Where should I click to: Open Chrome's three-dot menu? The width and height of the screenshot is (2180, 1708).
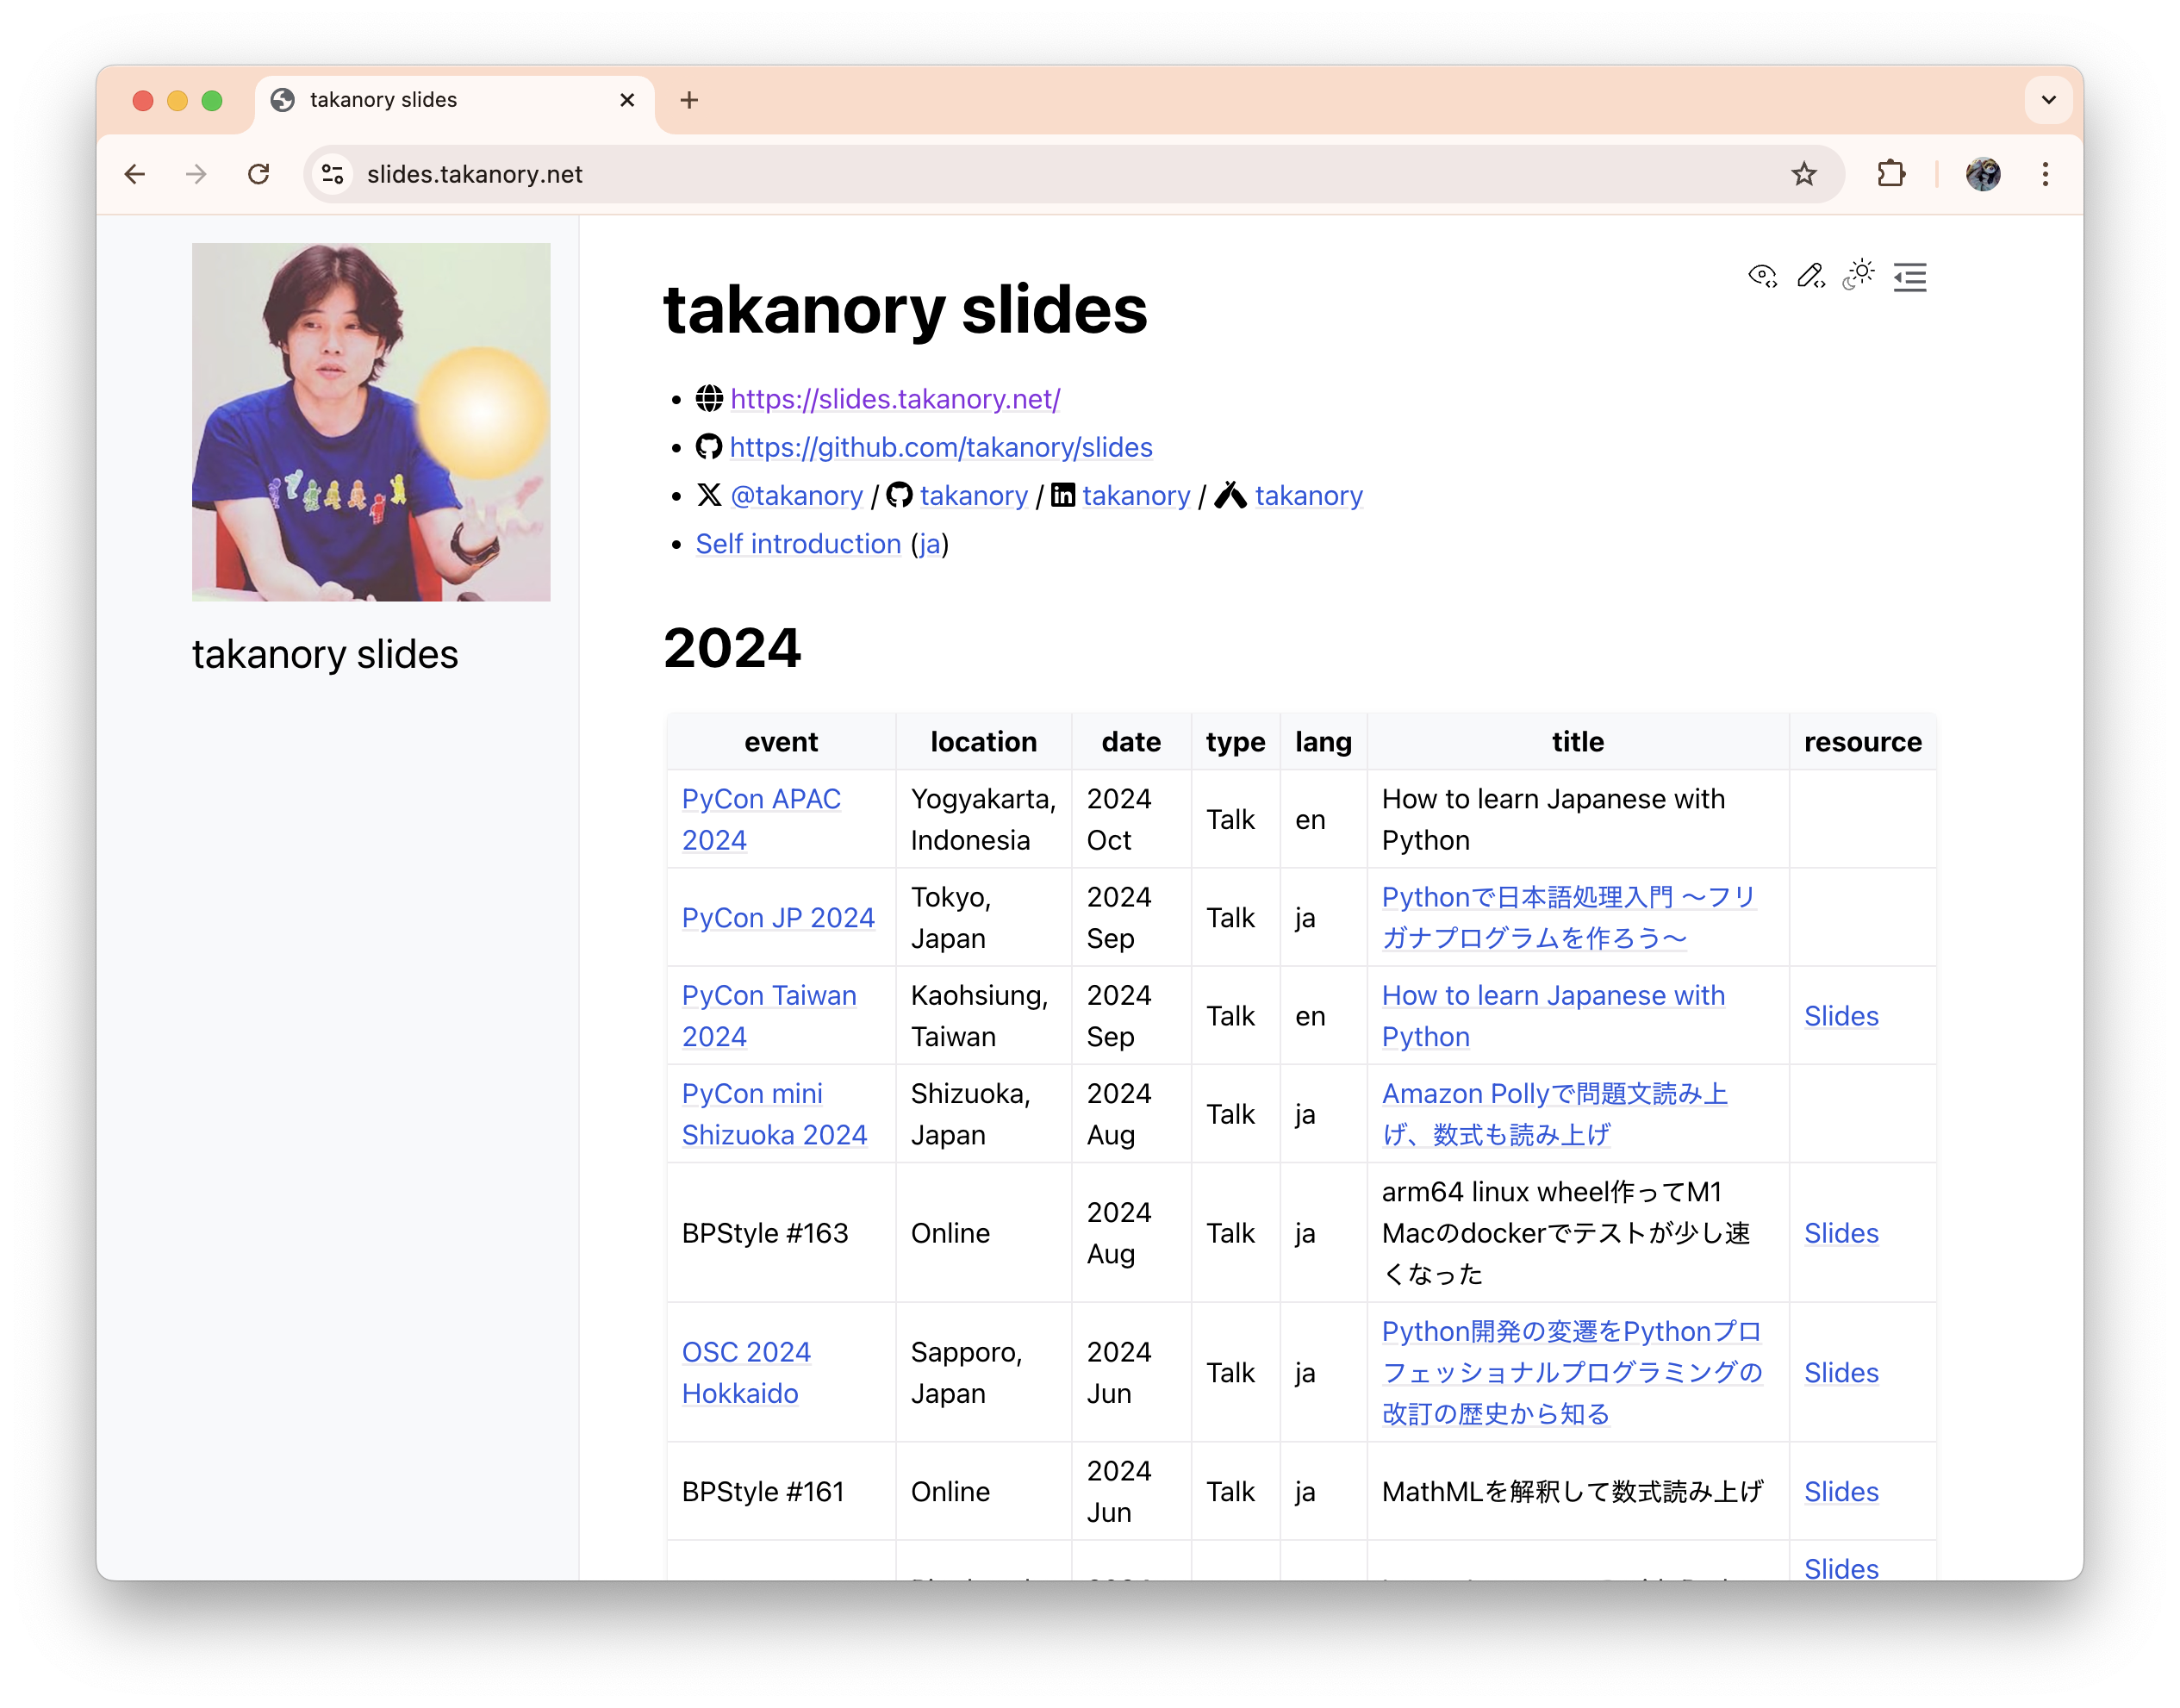tap(2045, 174)
